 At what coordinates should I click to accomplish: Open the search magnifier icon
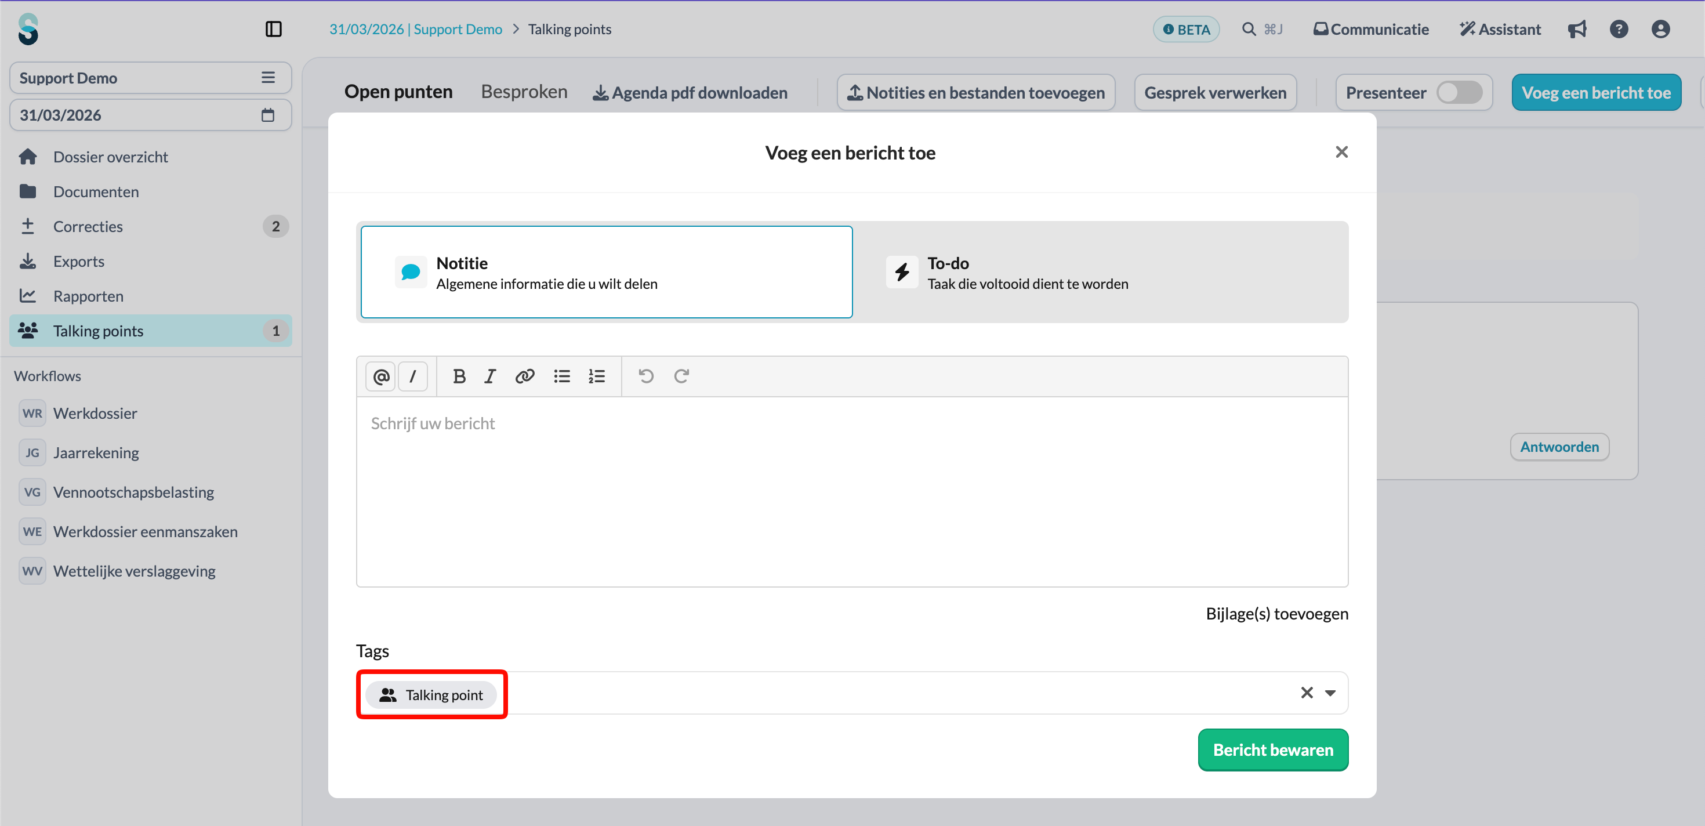[x=1248, y=29]
